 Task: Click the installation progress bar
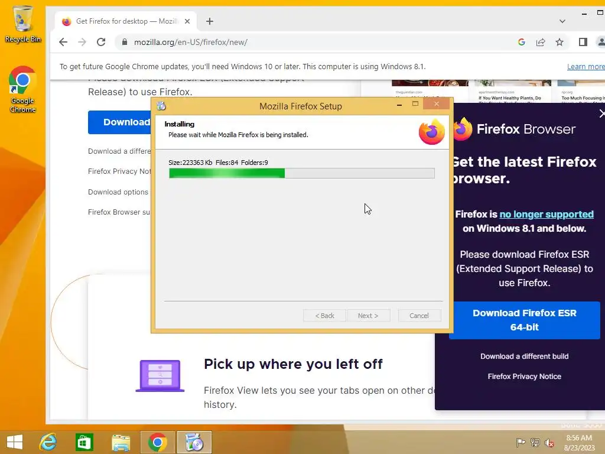[x=302, y=173]
